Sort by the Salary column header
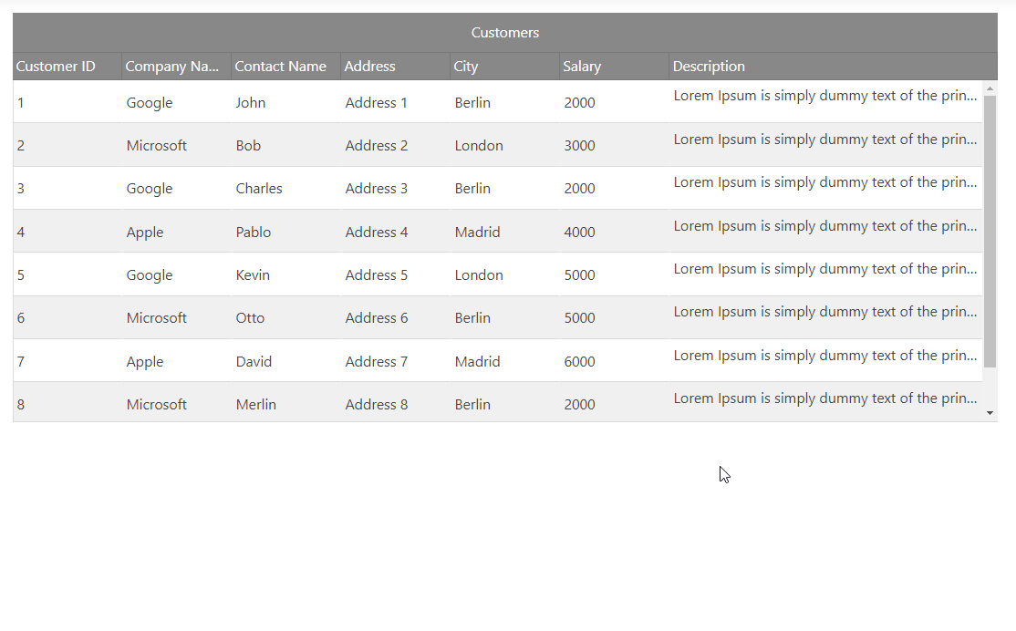This screenshot has height=631, width=1016. [582, 67]
